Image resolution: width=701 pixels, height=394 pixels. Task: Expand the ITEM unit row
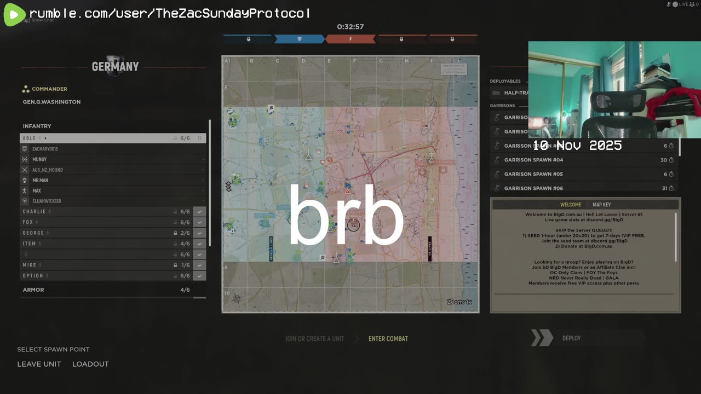click(106, 244)
